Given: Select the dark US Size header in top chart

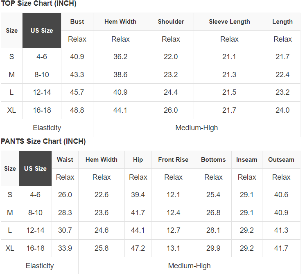Looking at the screenshot, I should (42, 31).
